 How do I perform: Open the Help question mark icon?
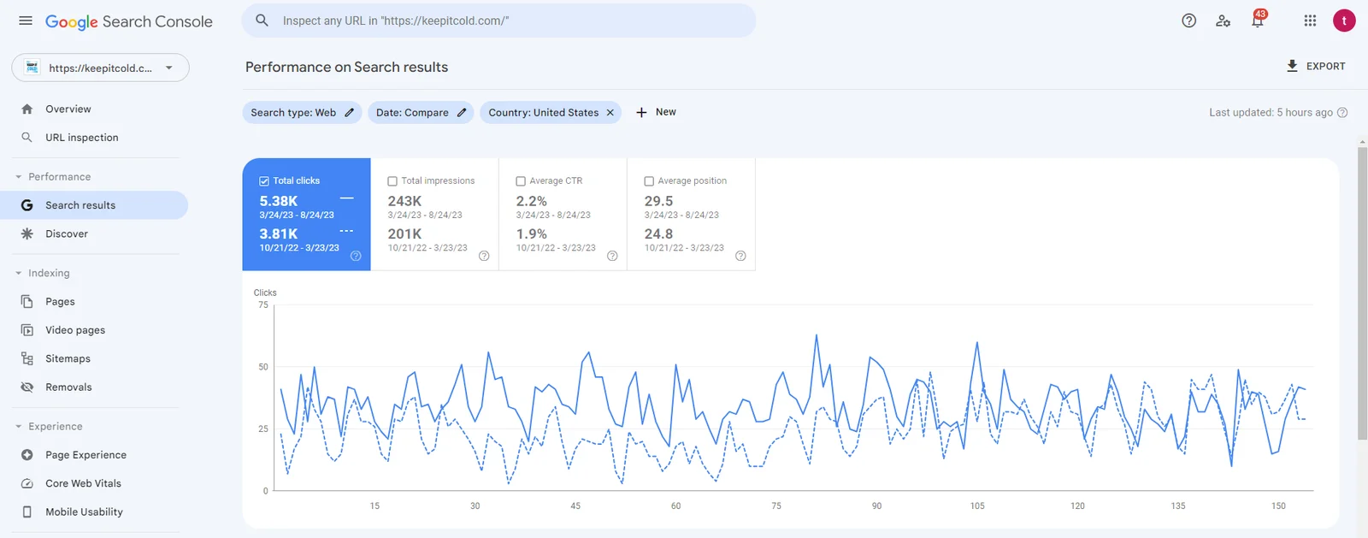[x=1188, y=21]
